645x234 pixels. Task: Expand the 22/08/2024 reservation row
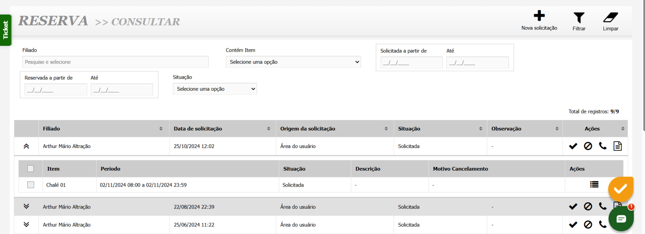26,206
